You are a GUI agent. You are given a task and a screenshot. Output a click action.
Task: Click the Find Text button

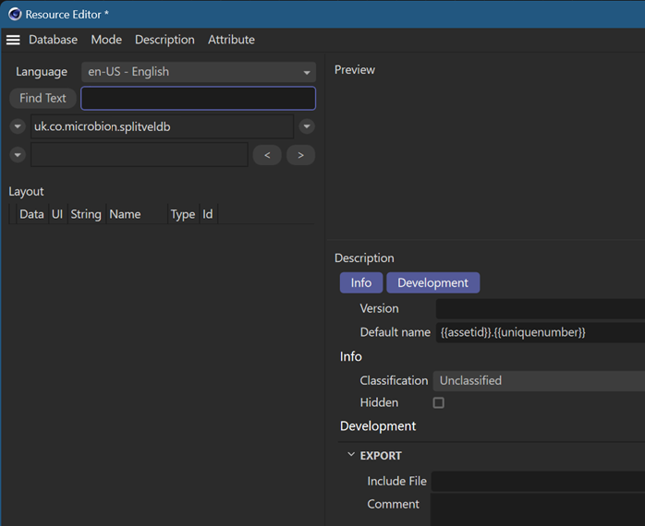click(x=43, y=98)
